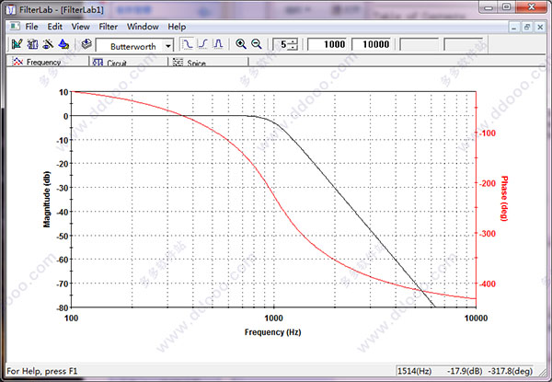Switch to the Frequency tab
552x382 pixels.
48,62
